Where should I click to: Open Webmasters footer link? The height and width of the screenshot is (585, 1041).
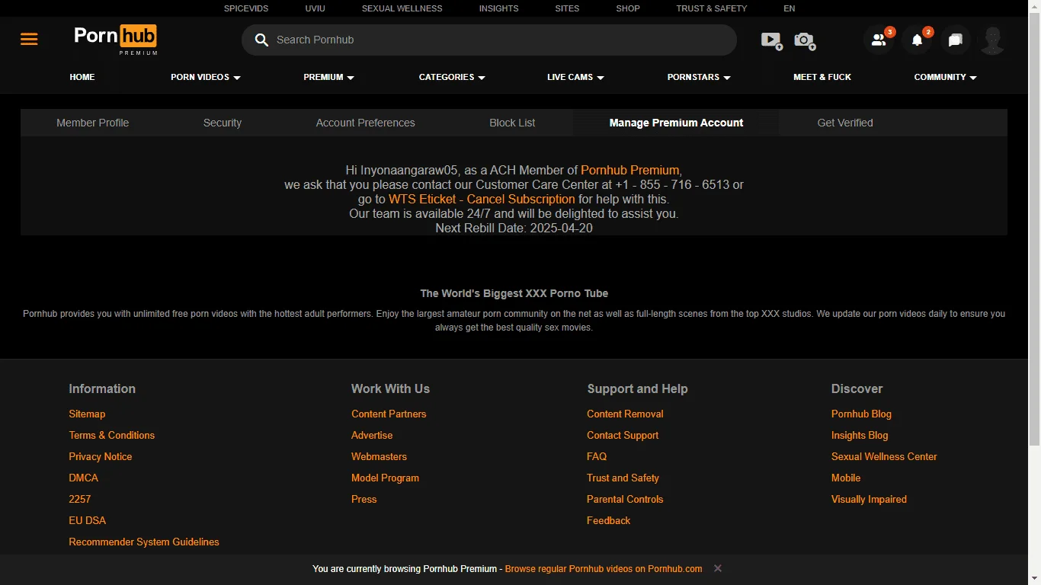[x=379, y=456]
